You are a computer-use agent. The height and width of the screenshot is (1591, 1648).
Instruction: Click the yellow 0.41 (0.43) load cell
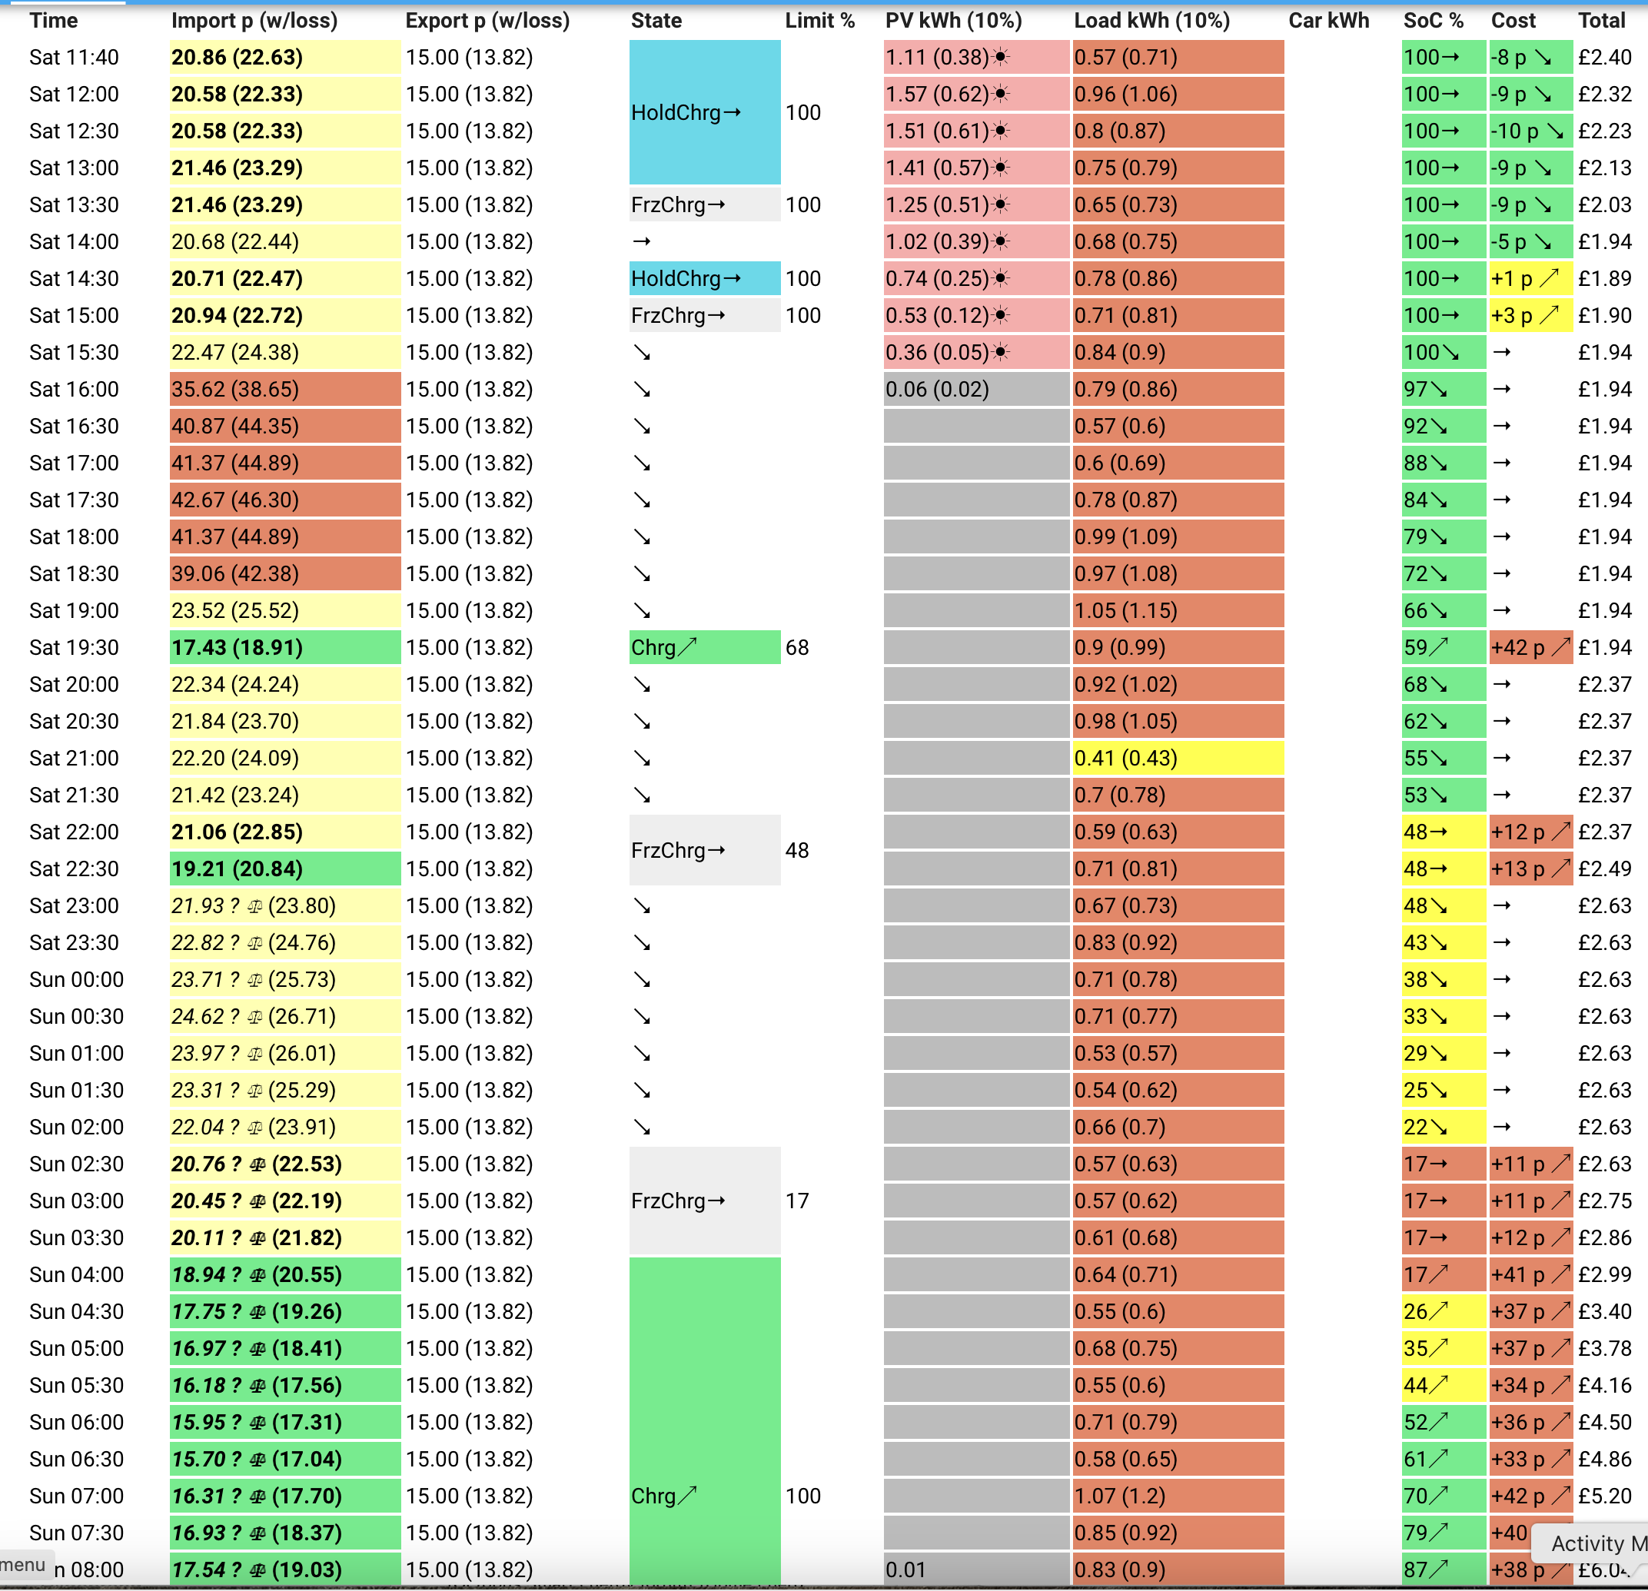[1178, 759]
